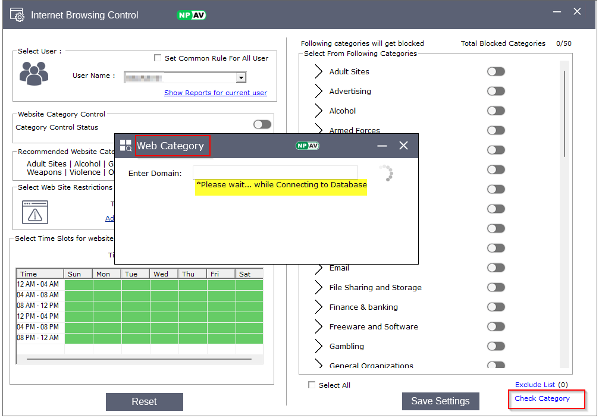The height and width of the screenshot is (418, 599).
Task: Close the Web Category dialog
Action: click(403, 146)
